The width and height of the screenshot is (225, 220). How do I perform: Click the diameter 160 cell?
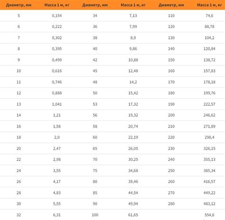point(171,71)
